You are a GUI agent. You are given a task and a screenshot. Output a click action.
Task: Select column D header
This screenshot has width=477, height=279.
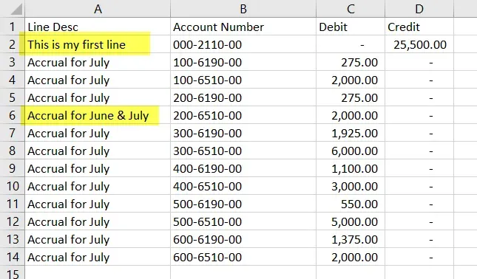tap(419, 9)
